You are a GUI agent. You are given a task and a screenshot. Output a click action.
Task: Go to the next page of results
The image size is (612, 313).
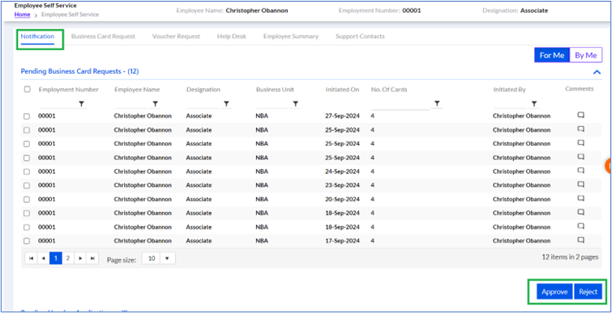tap(80, 258)
